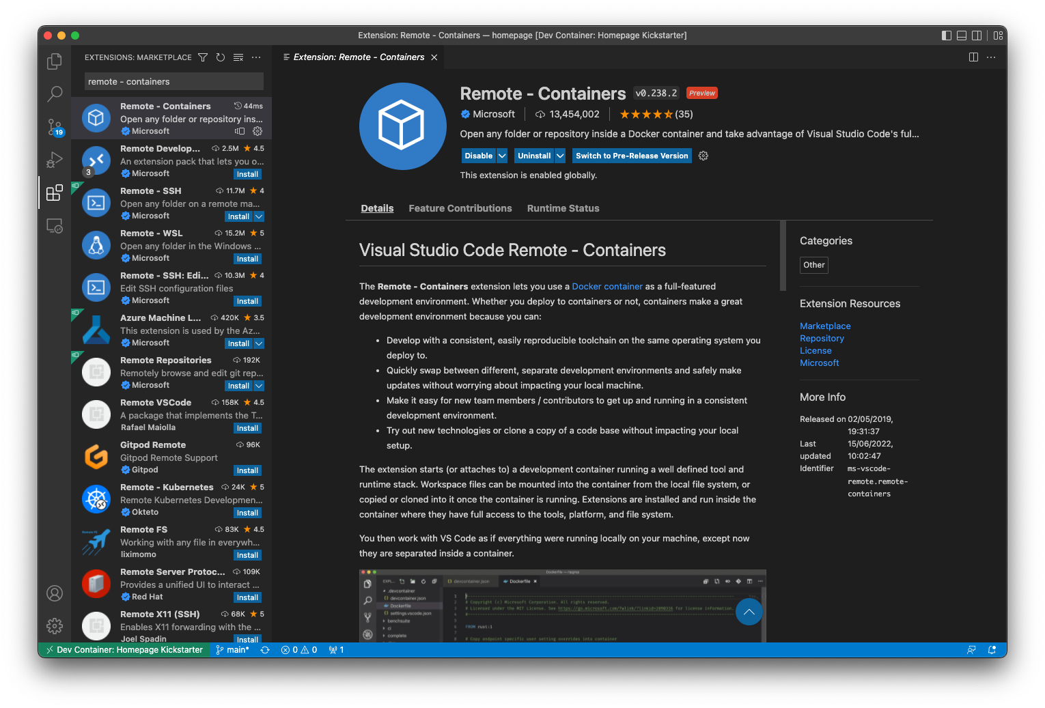
Task: Click the details page vertical scrollbar
Action: pos(783,256)
